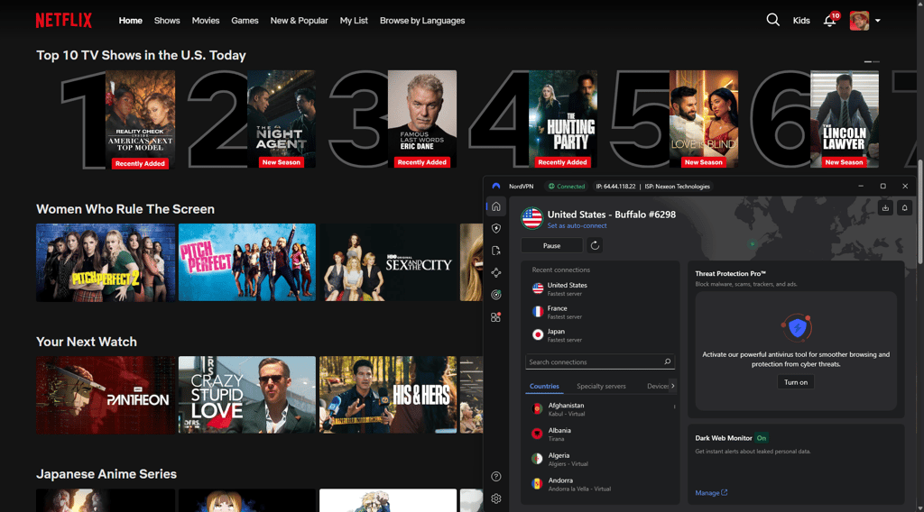This screenshot has width=924, height=512.
Task: Click the Search connections input field
Action: pyautogui.click(x=599, y=362)
